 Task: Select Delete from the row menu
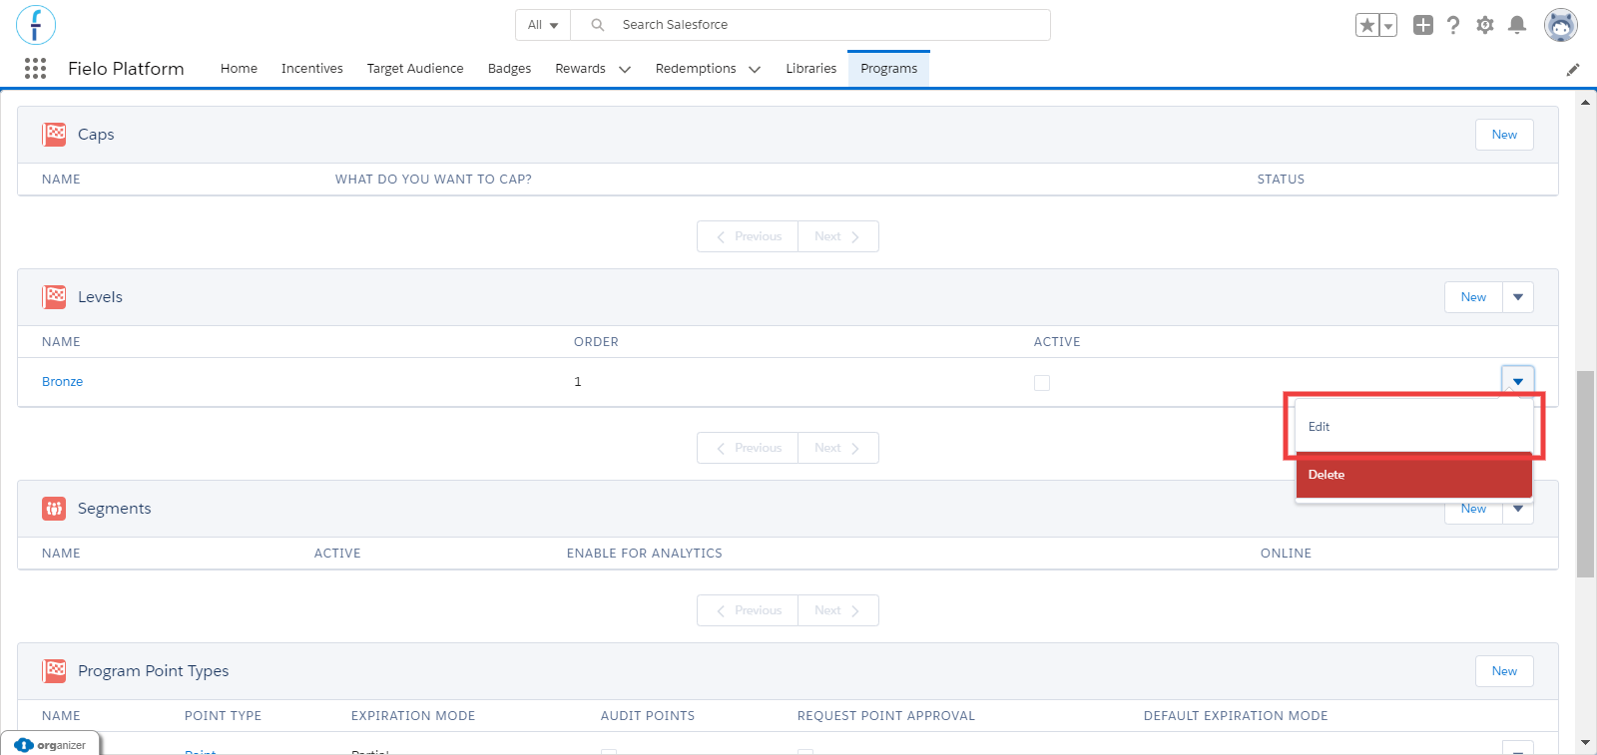pos(1413,475)
